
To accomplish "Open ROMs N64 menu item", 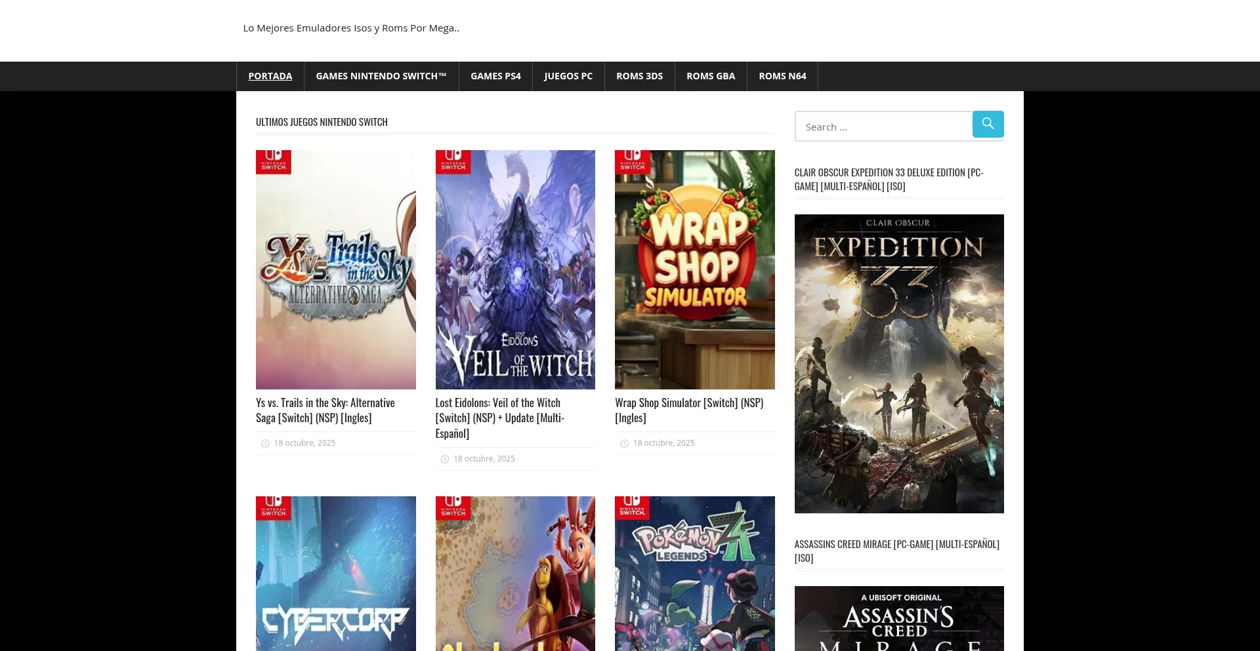I will (x=782, y=76).
